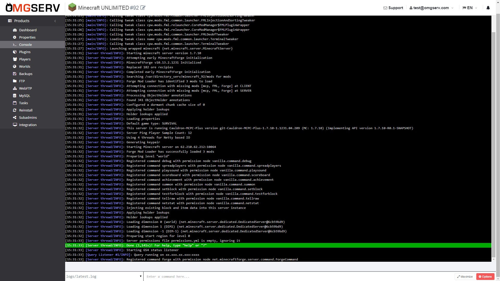Click the green highlighted 'Done (1,141s)!' line
Image resolution: width=500 pixels, height=281 pixels.
(x=278, y=245)
